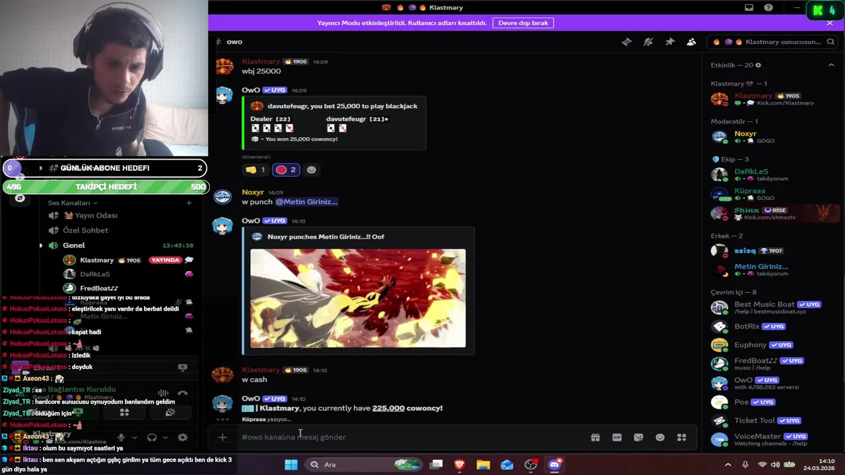Image resolution: width=845 pixels, height=475 pixels.
Task: Open azizq in Erkek list
Action: [x=774, y=251]
